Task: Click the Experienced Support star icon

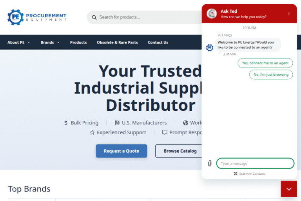Action: point(92,133)
